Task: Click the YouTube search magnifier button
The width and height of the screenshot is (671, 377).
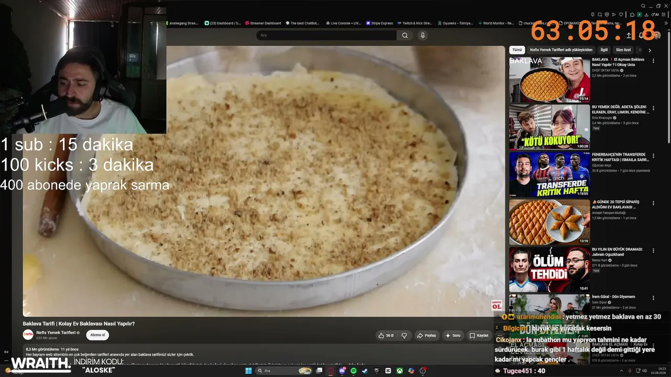Action: point(405,35)
